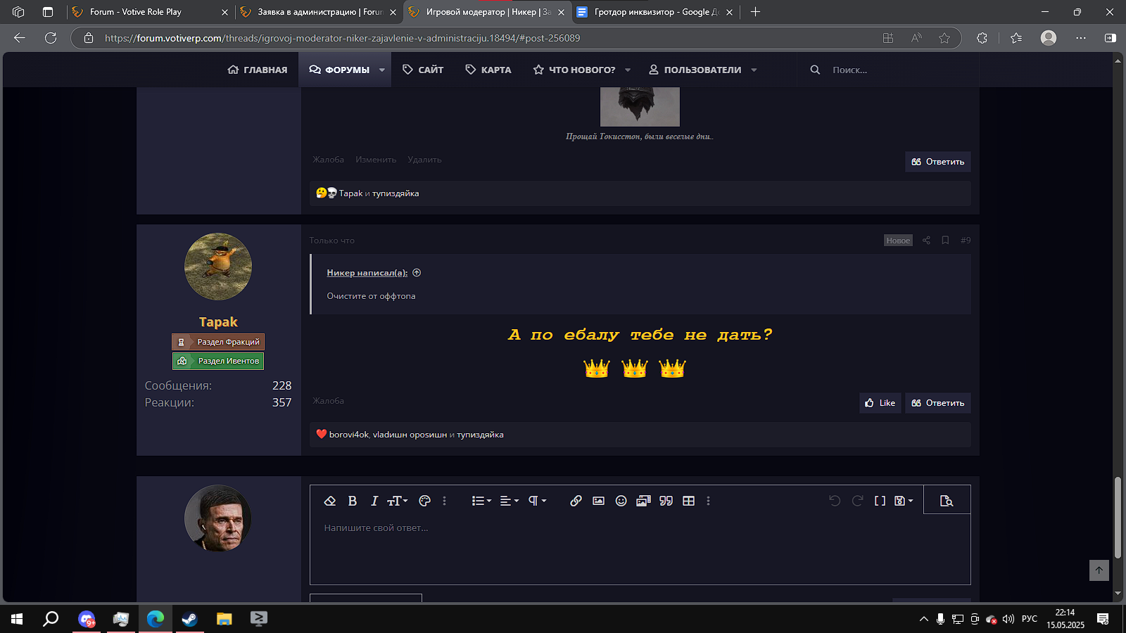
Task: Open the text alignment dropdown
Action: tap(509, 501)
